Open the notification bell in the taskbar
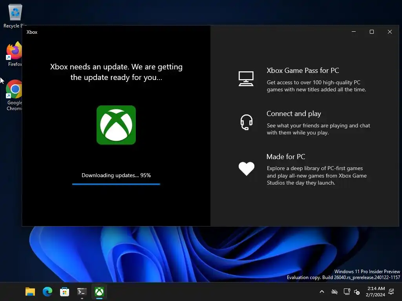The width and height of the screenshot is (402, 301). pos(391,292)
